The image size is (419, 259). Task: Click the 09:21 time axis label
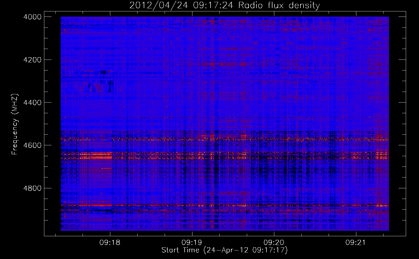click(x=356, y=243)
